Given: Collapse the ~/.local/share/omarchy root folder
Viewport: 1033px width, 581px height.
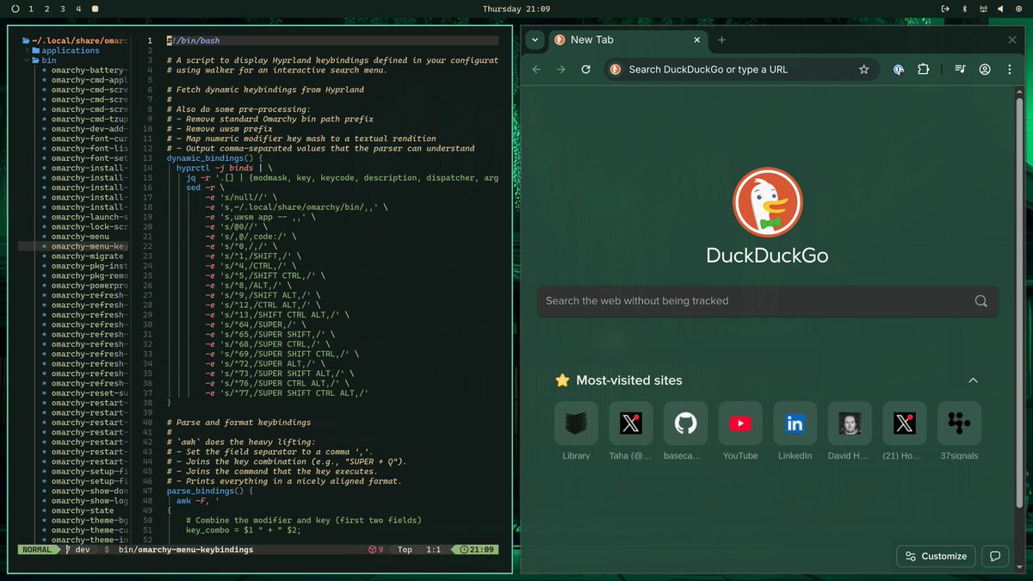Looking at the screenshot, I should [76, 40].
